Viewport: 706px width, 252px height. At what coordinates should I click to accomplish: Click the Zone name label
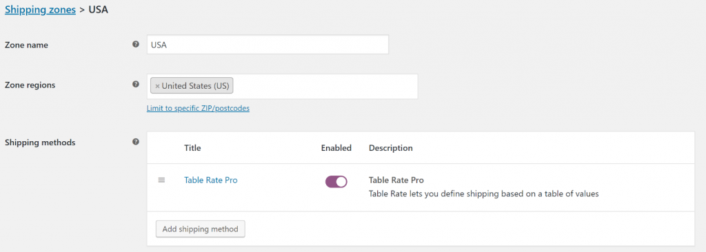click(x=27, y=45)
